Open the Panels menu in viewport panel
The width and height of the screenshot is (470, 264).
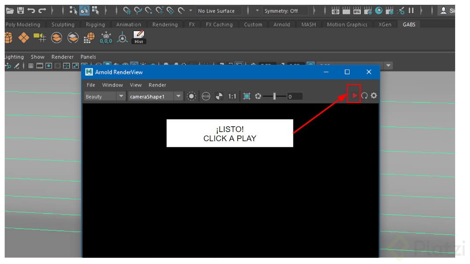point(88,57)
